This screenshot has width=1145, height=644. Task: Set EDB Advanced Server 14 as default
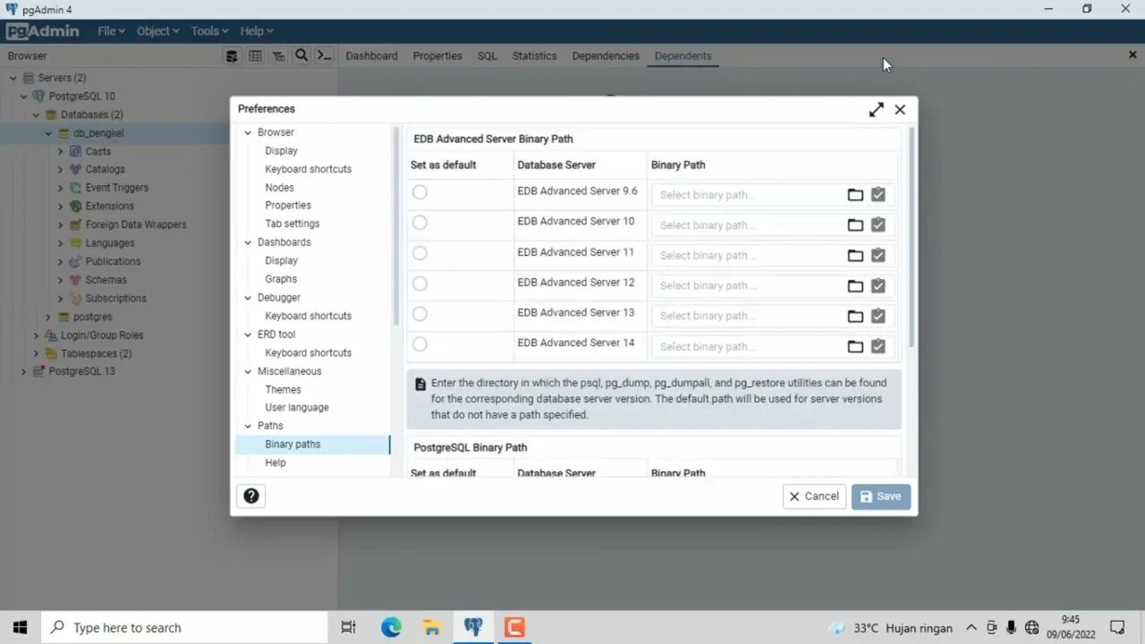coord(420,344)
